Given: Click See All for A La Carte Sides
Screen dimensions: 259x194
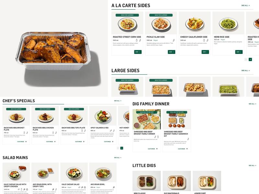Looking at the screenshot, I should (x=246, y=5).
